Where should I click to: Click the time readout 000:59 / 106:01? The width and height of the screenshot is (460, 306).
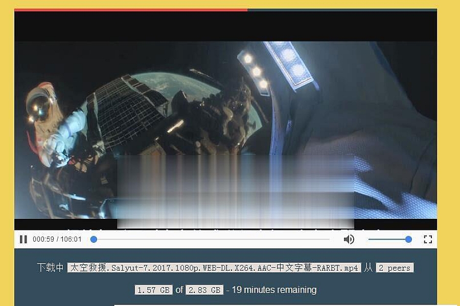(57, 239)
